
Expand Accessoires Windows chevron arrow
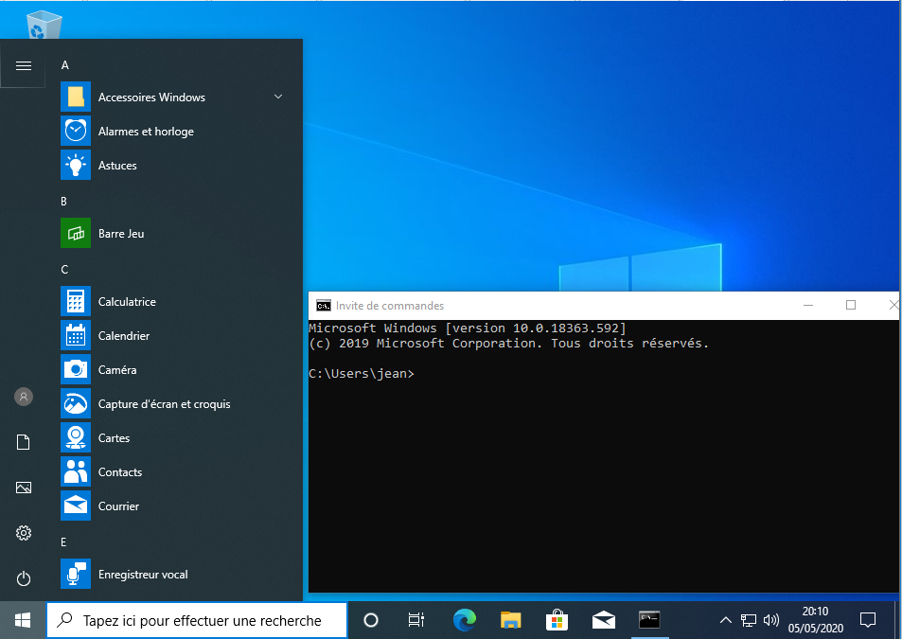point(278,97)
